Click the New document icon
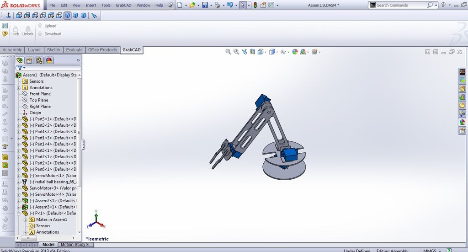Image resolution: width=468 pixels, height=252 pixels. coord(180,5)
